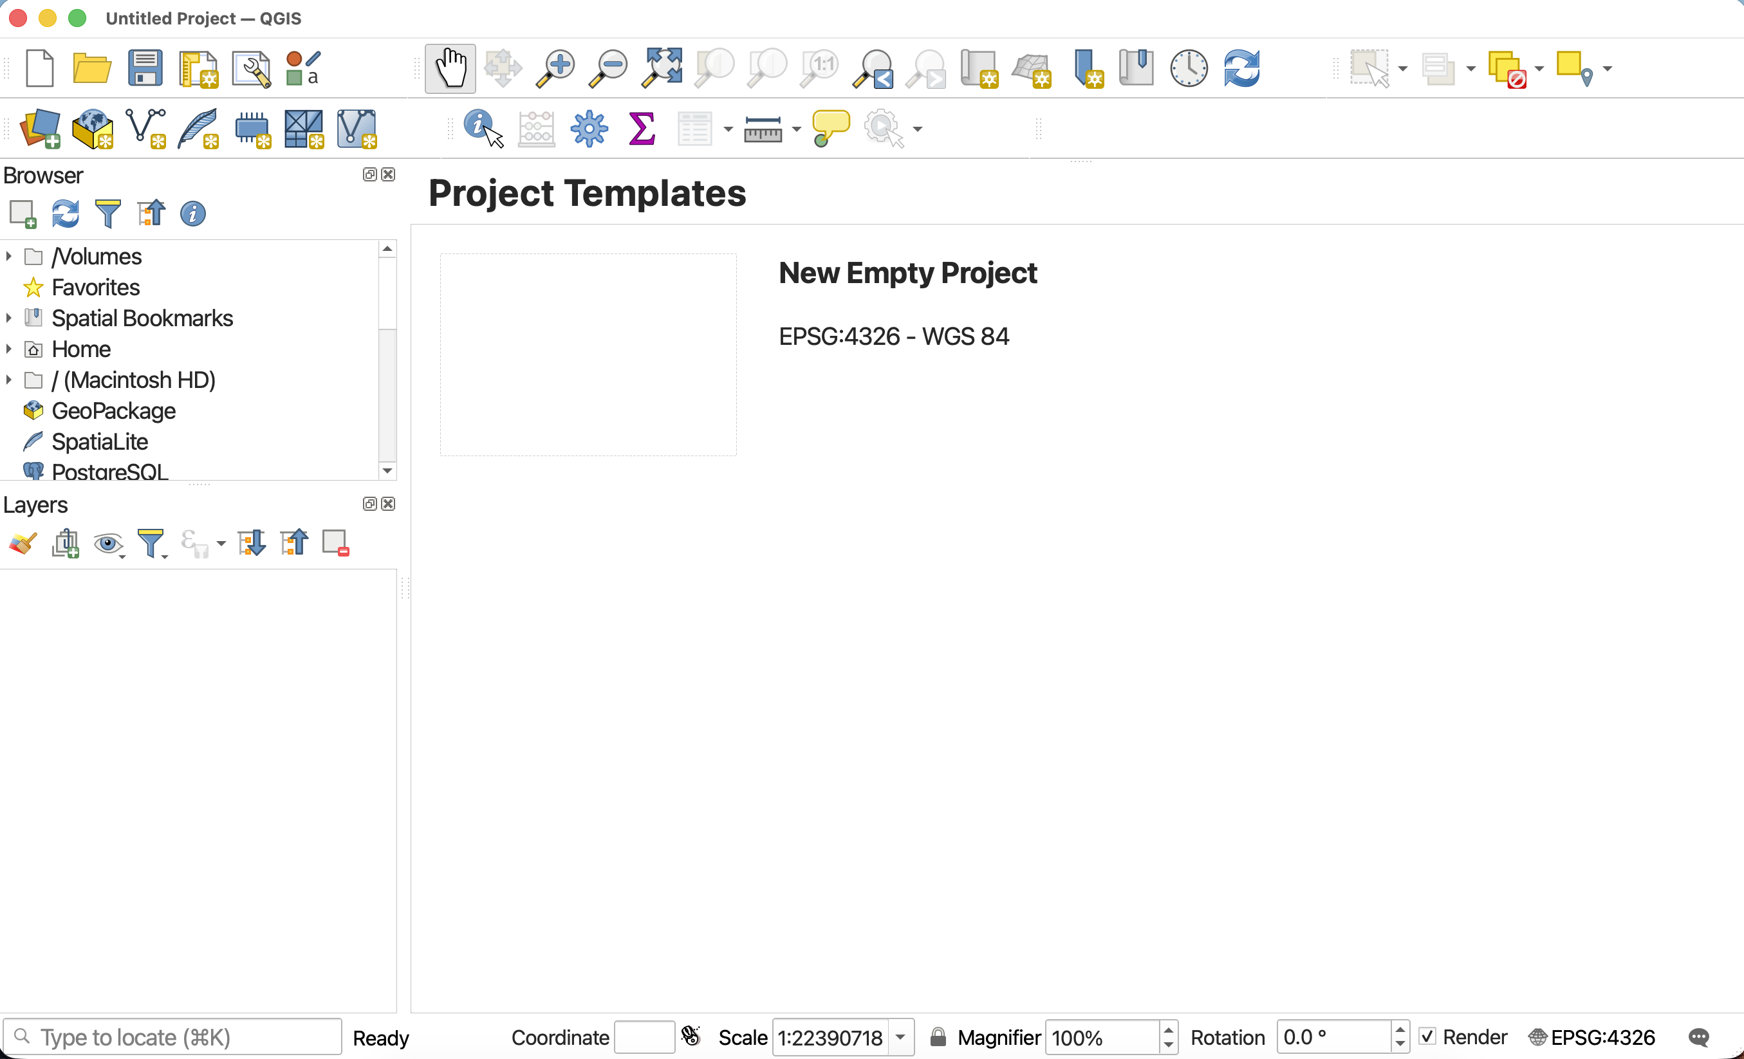Increase the Rotation value stepper
This screenshot has height=1059, width=1744.
[1400, 1029]
